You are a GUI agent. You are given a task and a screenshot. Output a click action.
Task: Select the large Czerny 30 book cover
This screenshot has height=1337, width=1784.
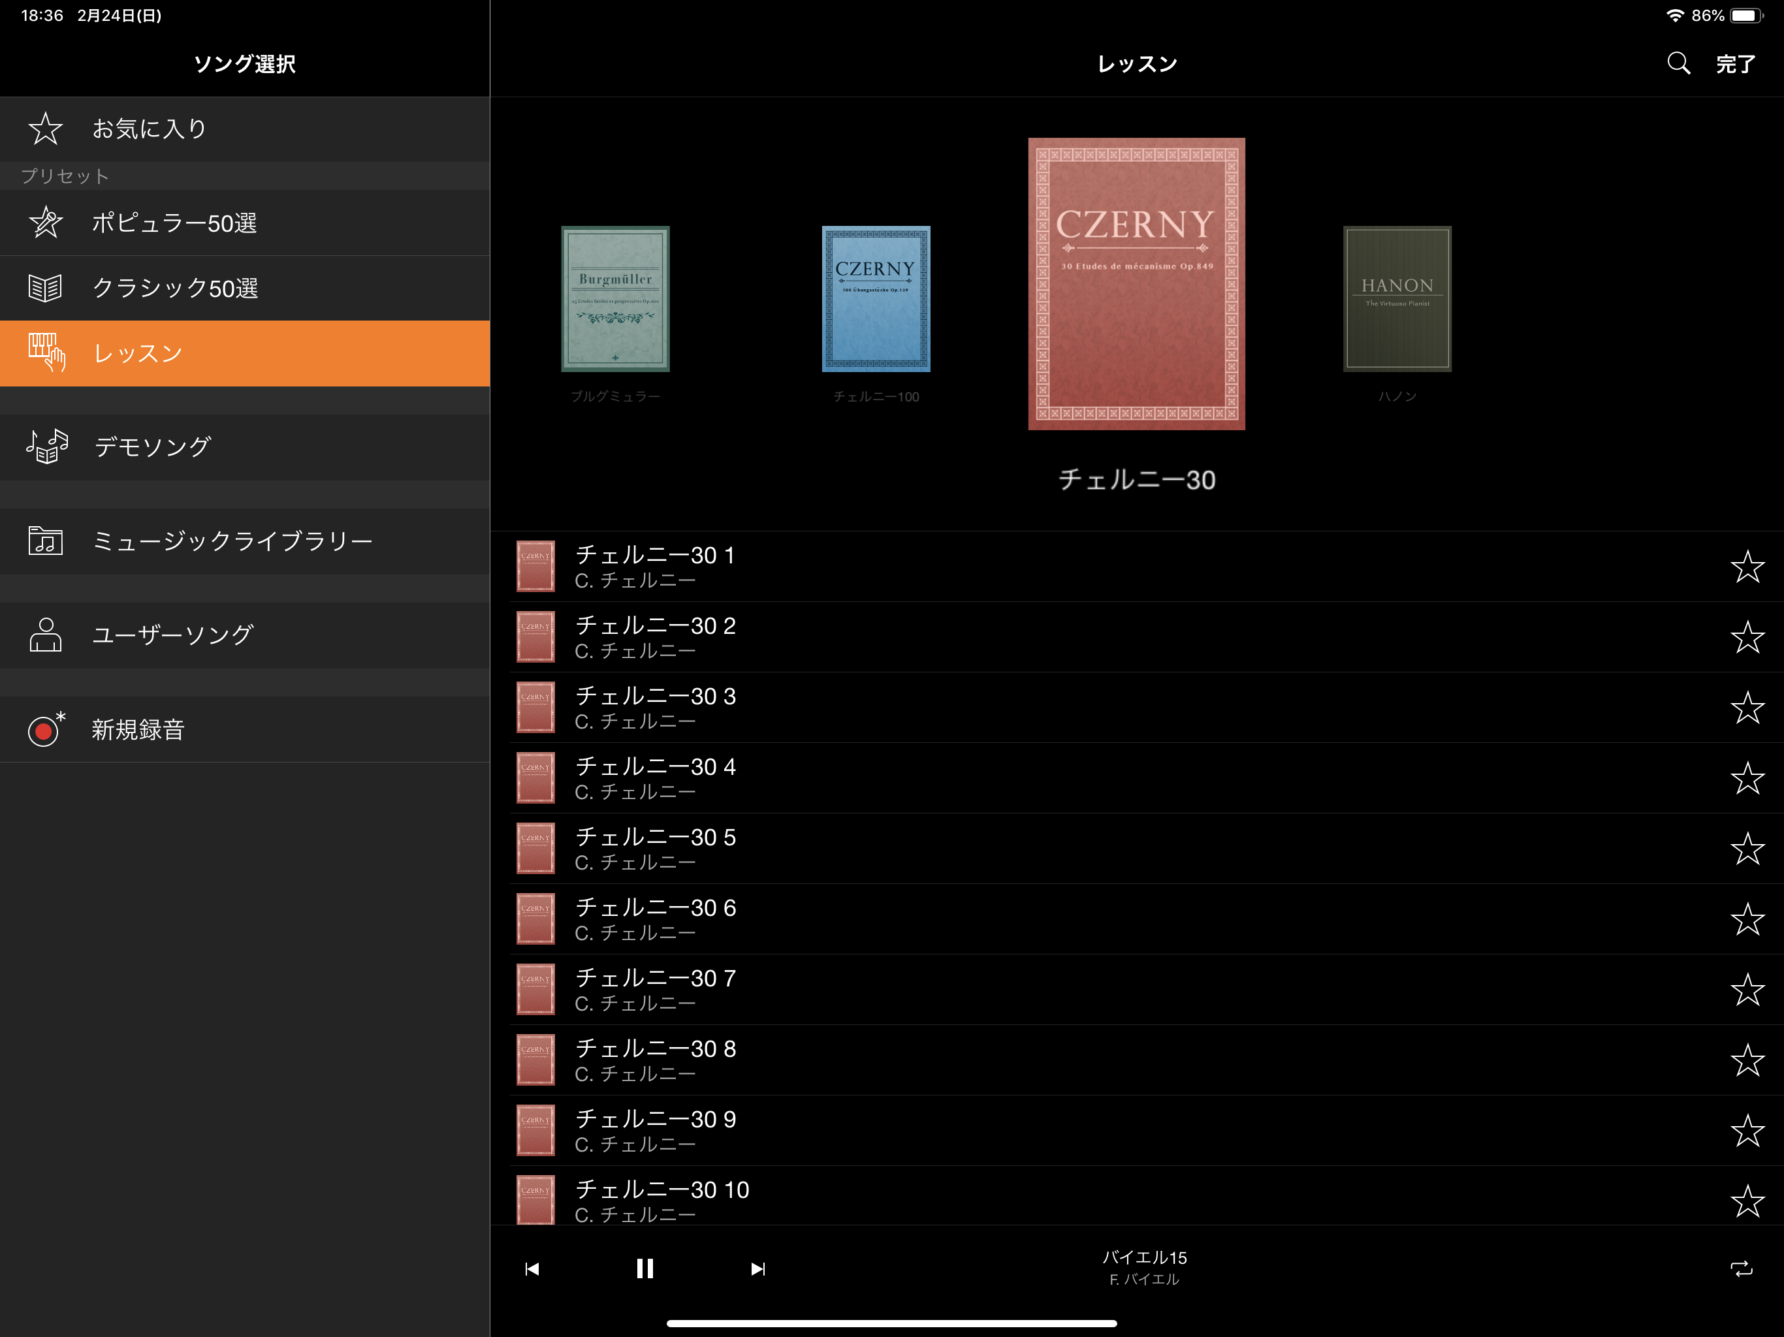[1136, 284]
